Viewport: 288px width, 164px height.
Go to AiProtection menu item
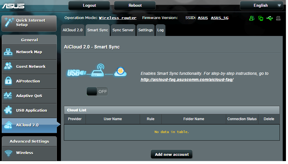(x=29, y=81)
